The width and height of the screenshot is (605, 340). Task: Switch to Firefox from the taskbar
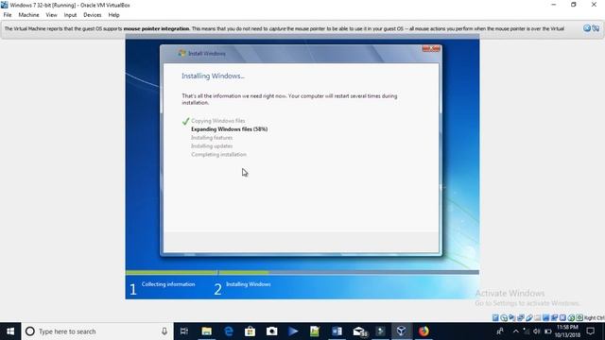pos(423,331)
